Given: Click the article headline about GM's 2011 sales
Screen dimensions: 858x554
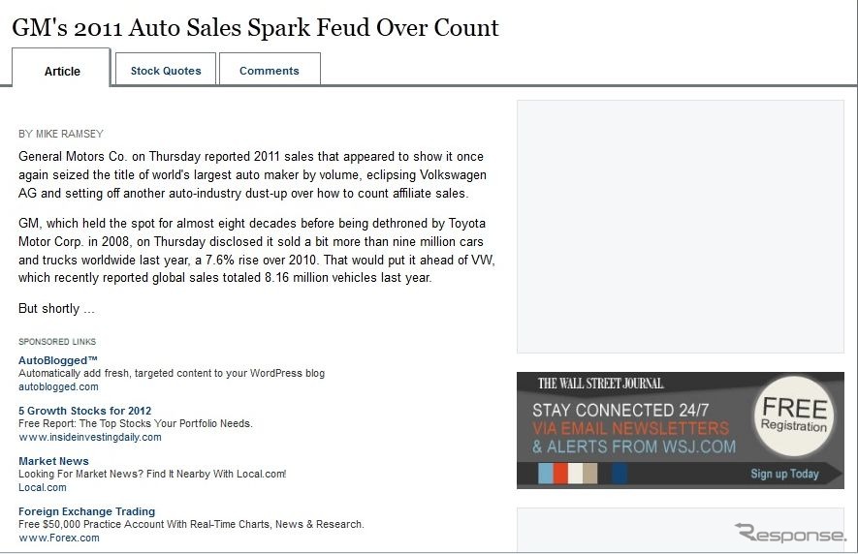Looking at the screenshot, I should tap(255, 27).
